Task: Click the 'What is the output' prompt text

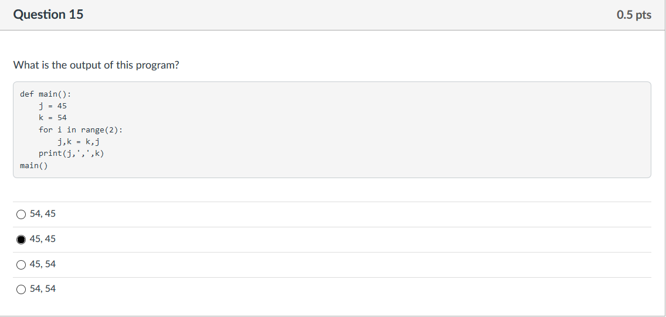Action: point(96,66)
